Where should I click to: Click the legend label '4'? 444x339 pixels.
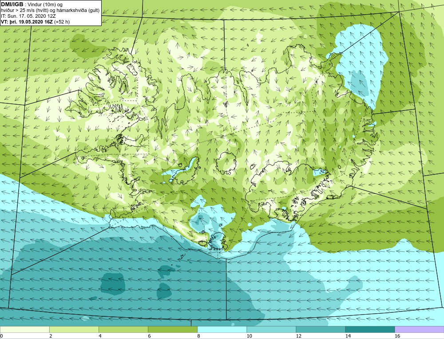[x=100, y=336]
